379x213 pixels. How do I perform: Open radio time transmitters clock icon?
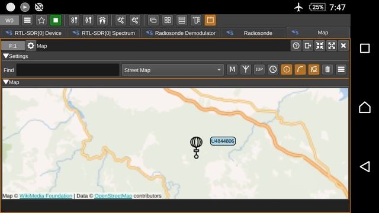273,70
